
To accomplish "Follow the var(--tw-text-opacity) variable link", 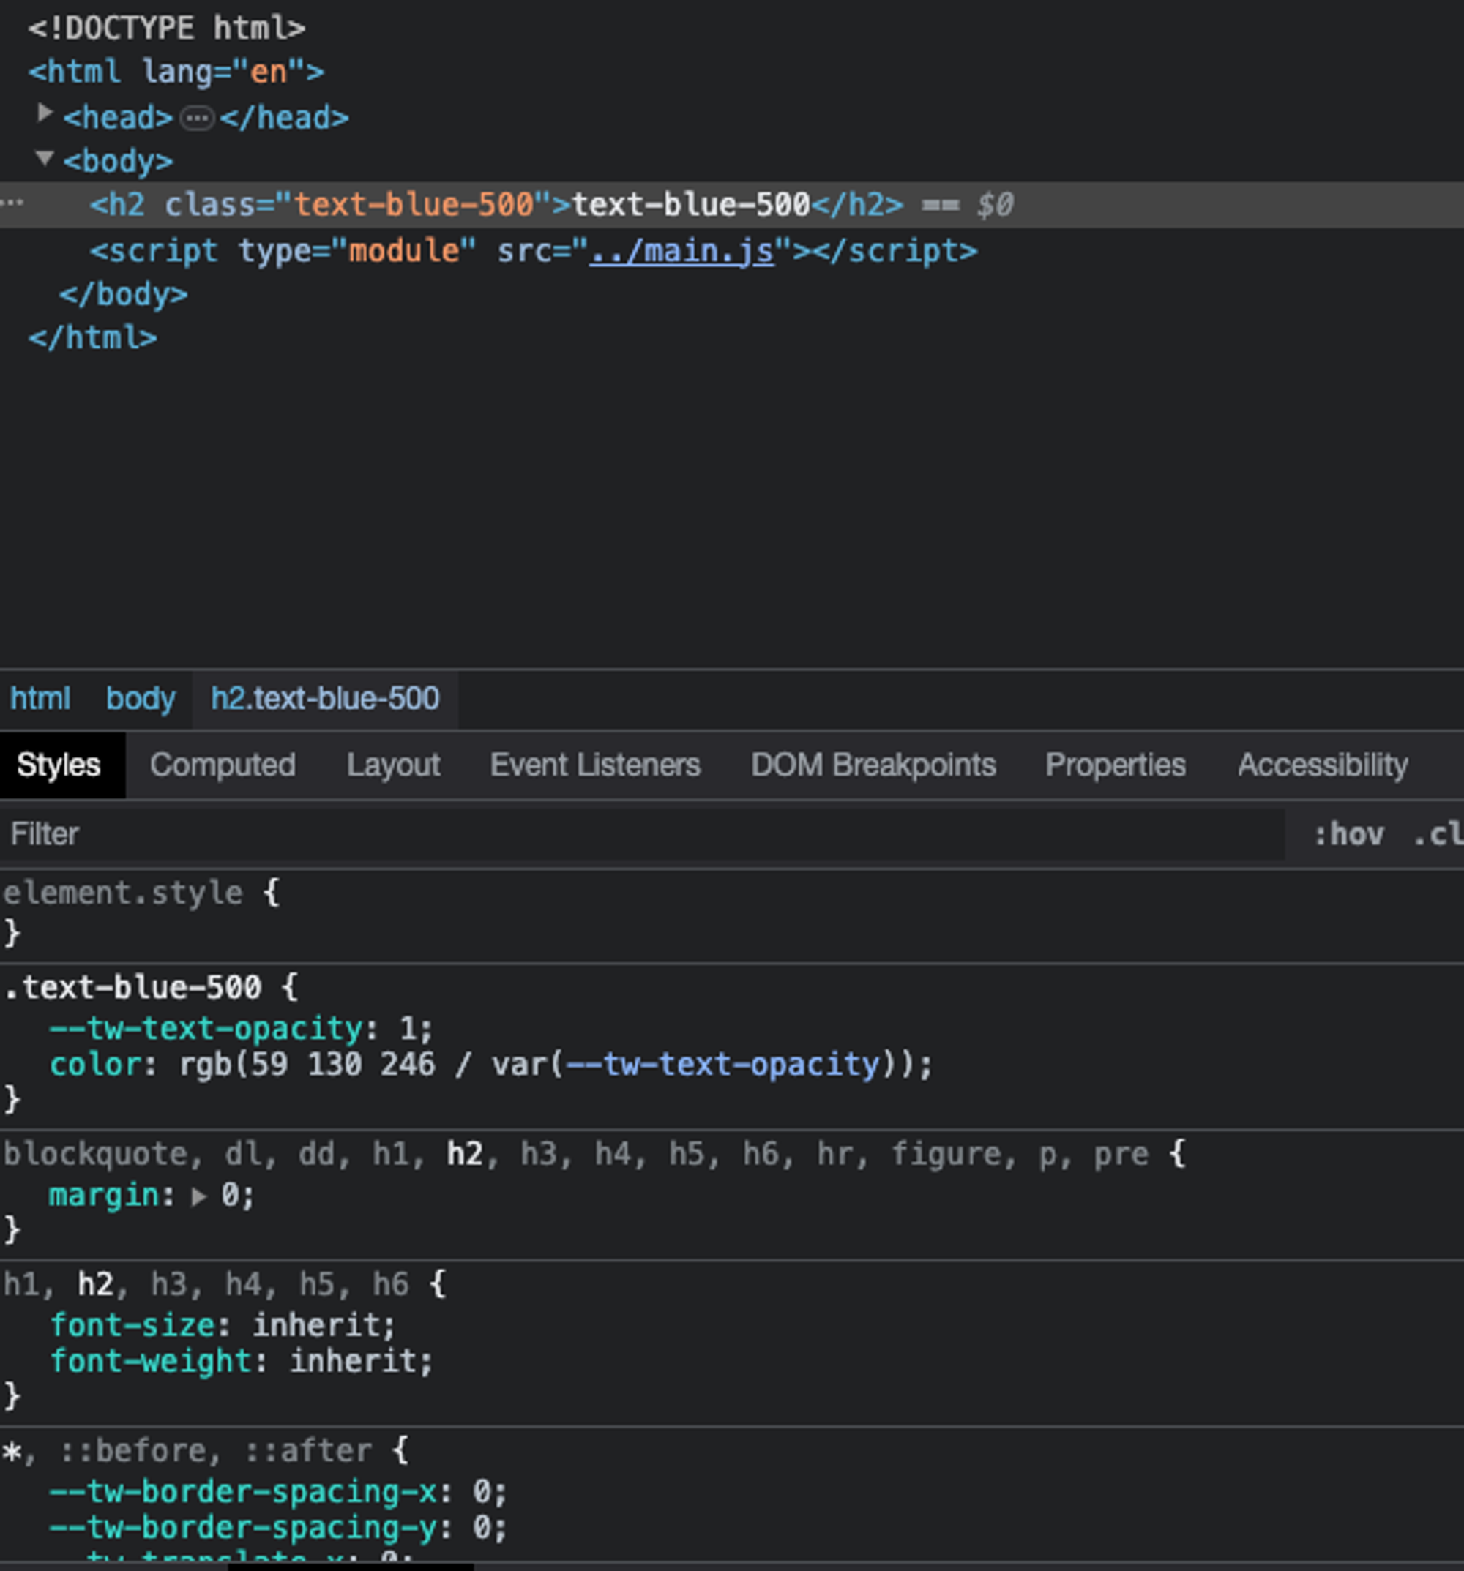I will [722, 1065].
